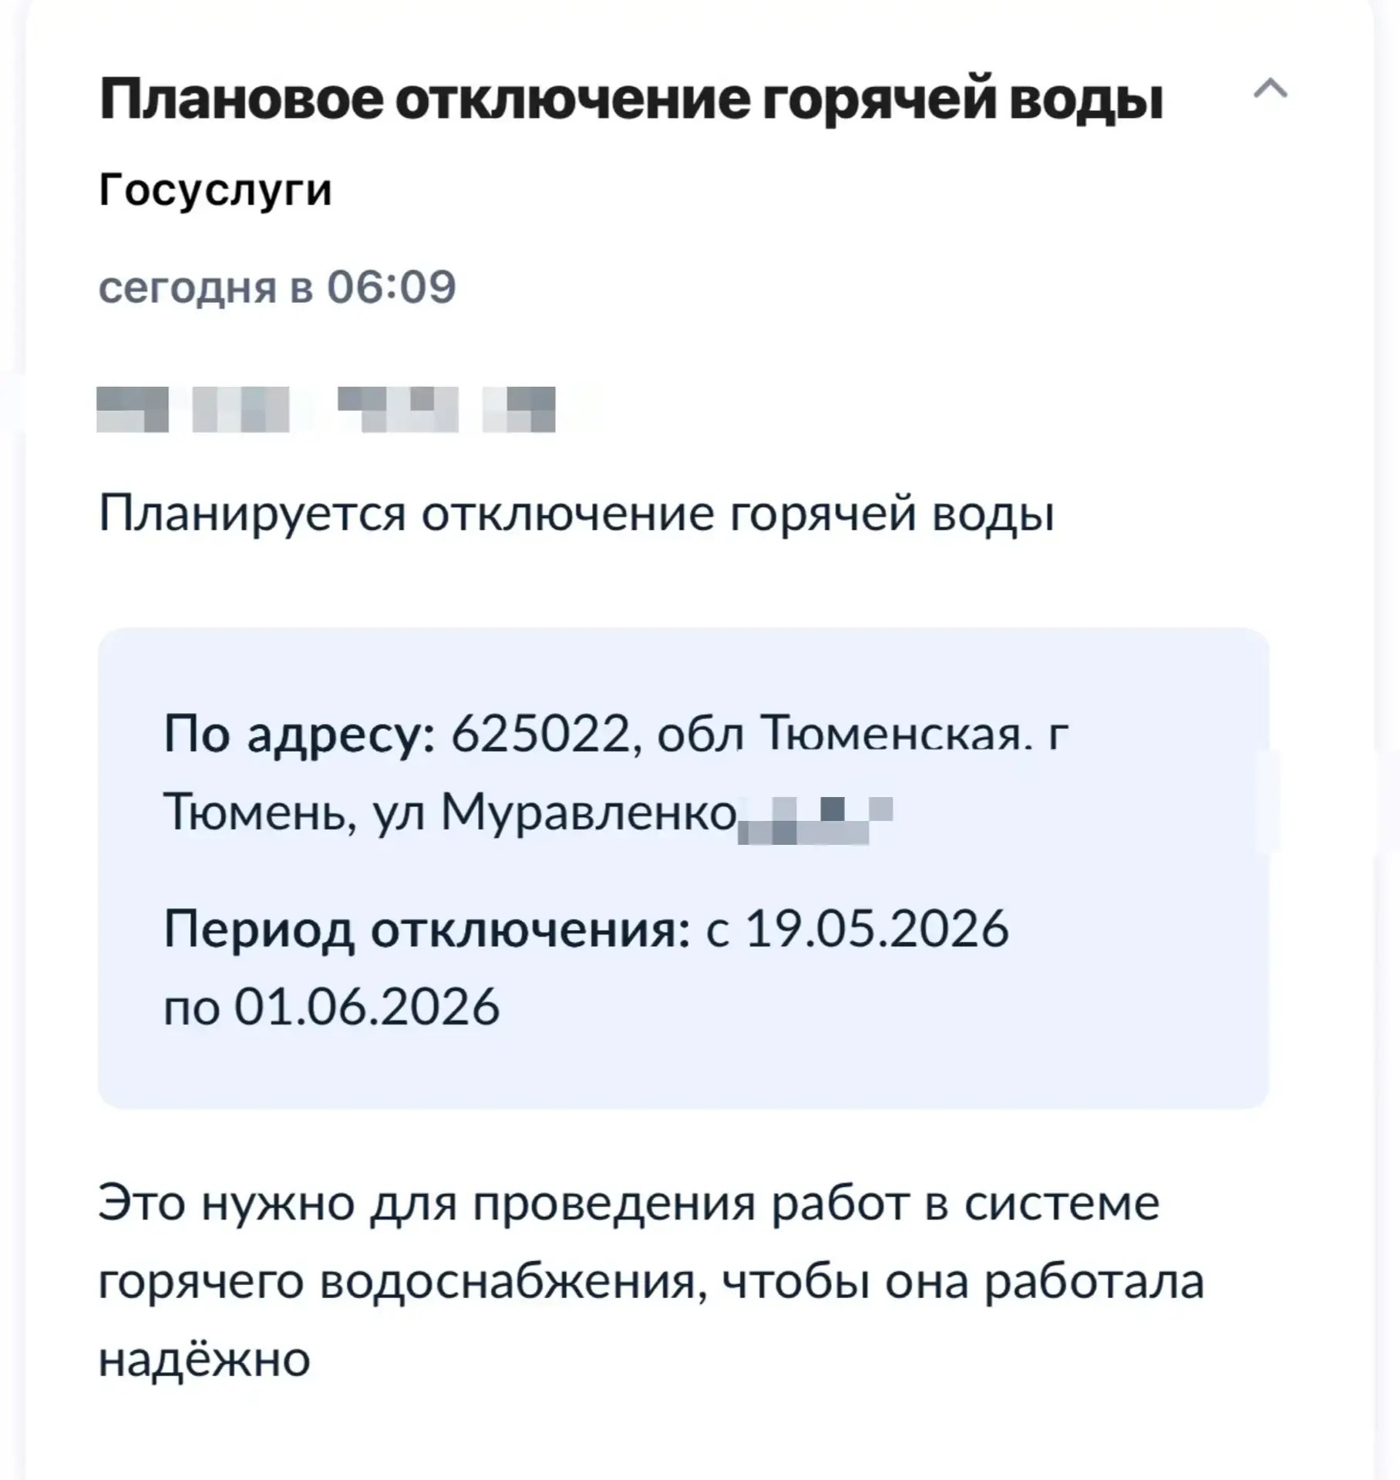Click the "По адресу:" label
This screenshot has width=1400, height=1480.
(x=299, y=732)
